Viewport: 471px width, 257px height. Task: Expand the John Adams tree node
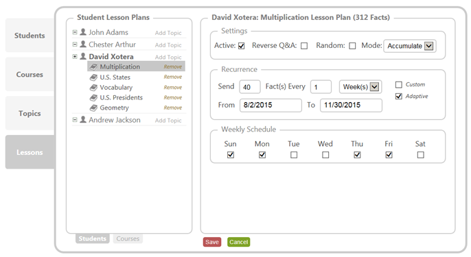click(75, 32)
